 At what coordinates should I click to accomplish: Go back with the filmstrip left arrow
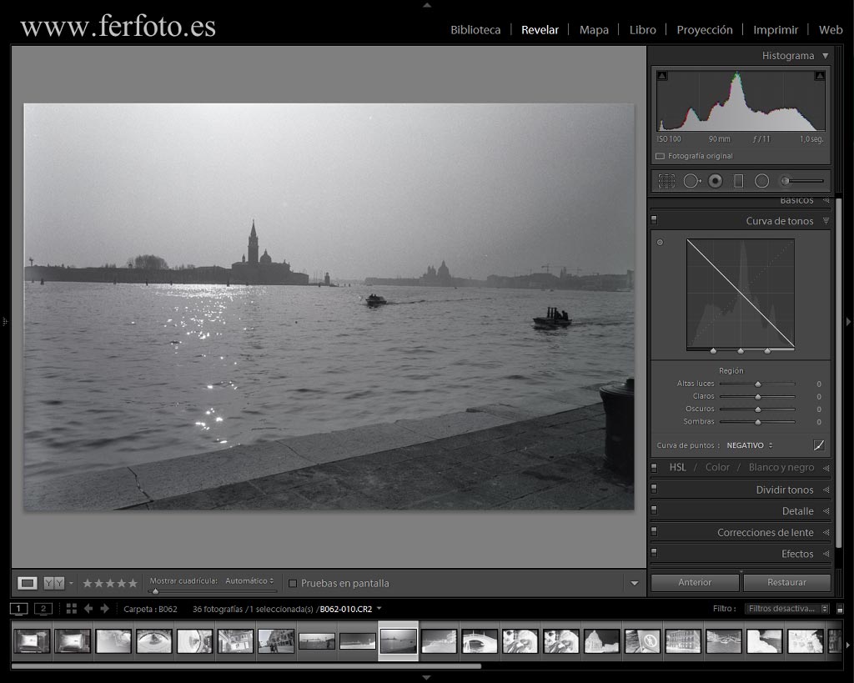tap(88, 609)
